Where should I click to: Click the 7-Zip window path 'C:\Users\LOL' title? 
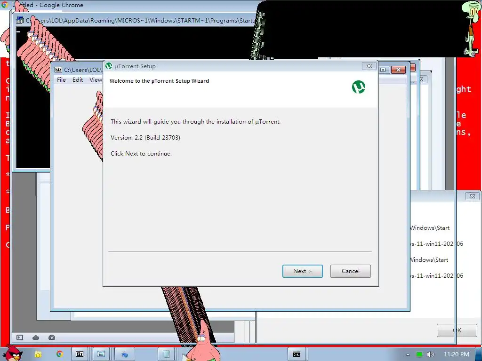tap(82, 70)
